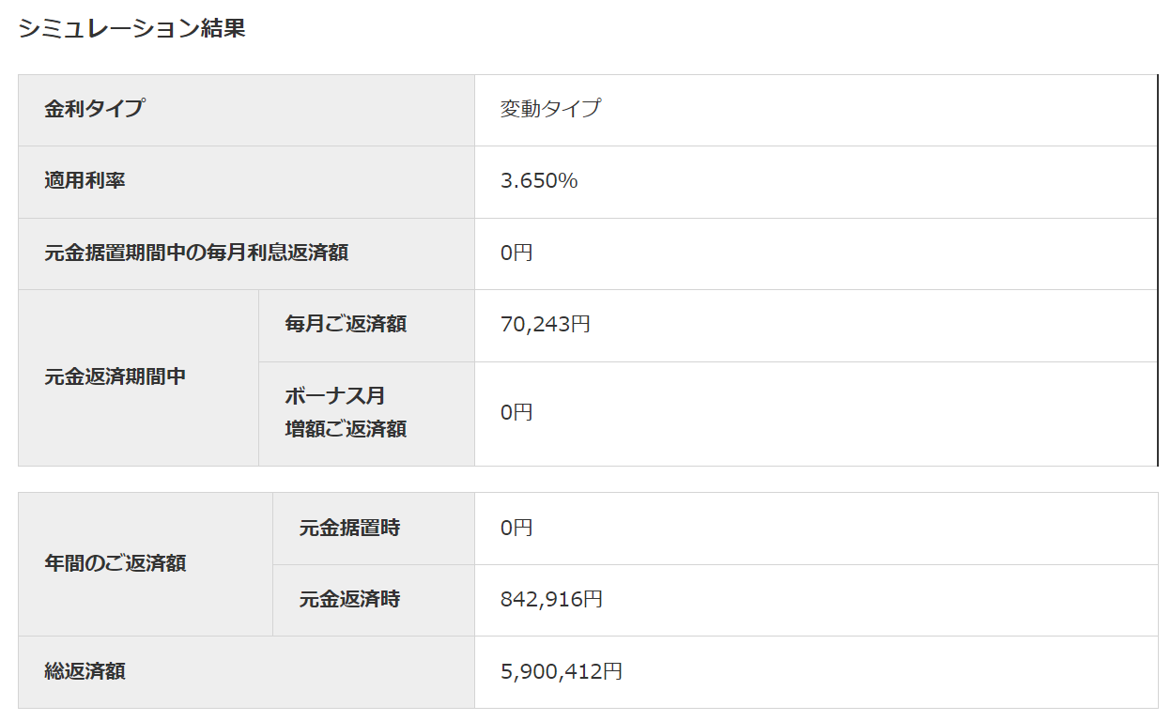
Task: Click the 適用利率 row label
Action: tap(85, 180)
